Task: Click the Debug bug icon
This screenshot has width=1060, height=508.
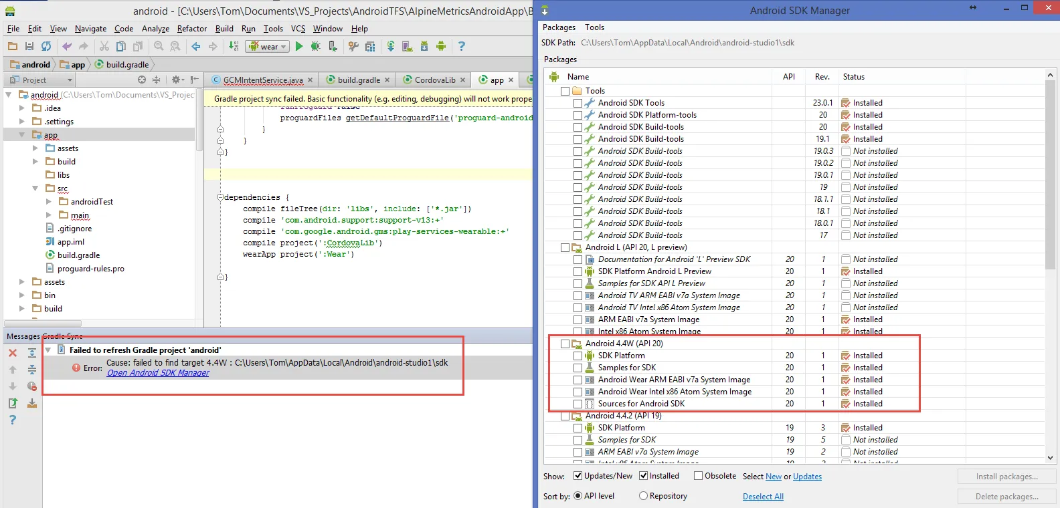Action: tap(315, 46)
